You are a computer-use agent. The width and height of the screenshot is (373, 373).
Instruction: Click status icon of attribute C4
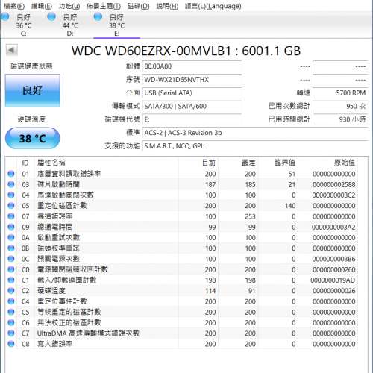pos(11,301)
